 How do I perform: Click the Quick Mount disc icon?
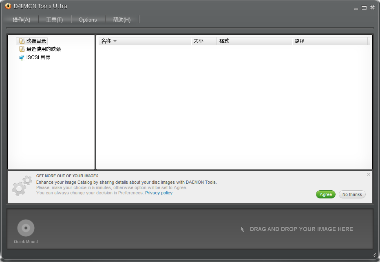(x=26, y=228)
